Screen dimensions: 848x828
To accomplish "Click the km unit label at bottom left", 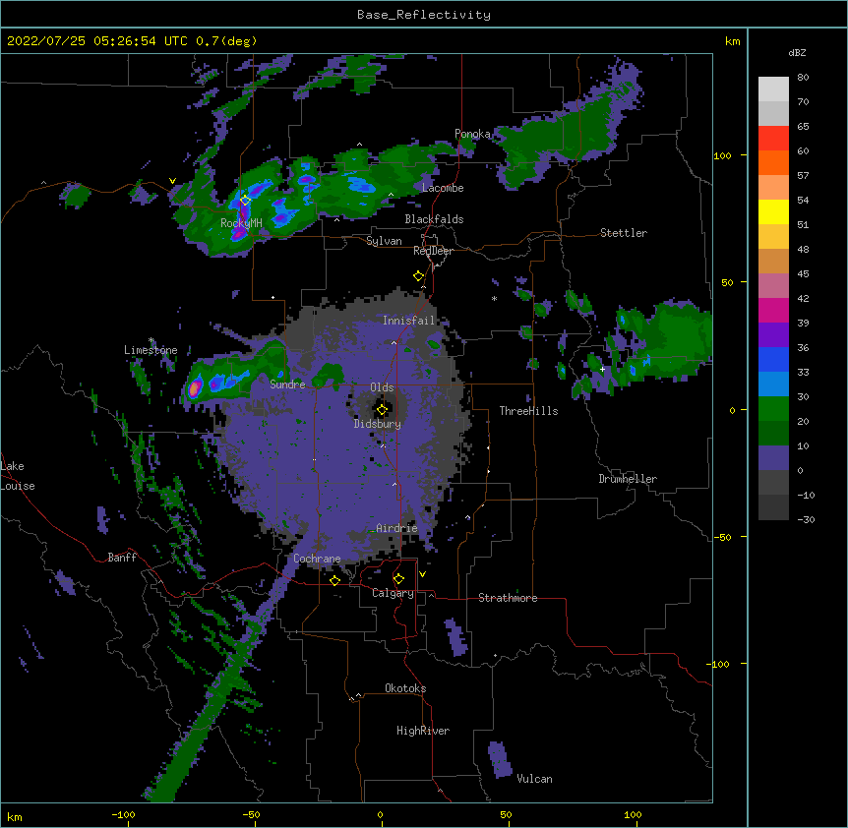I will (x=15, y=817).
